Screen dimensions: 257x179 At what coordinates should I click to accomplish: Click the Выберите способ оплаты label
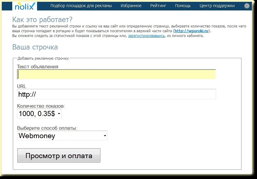point(47,128)
